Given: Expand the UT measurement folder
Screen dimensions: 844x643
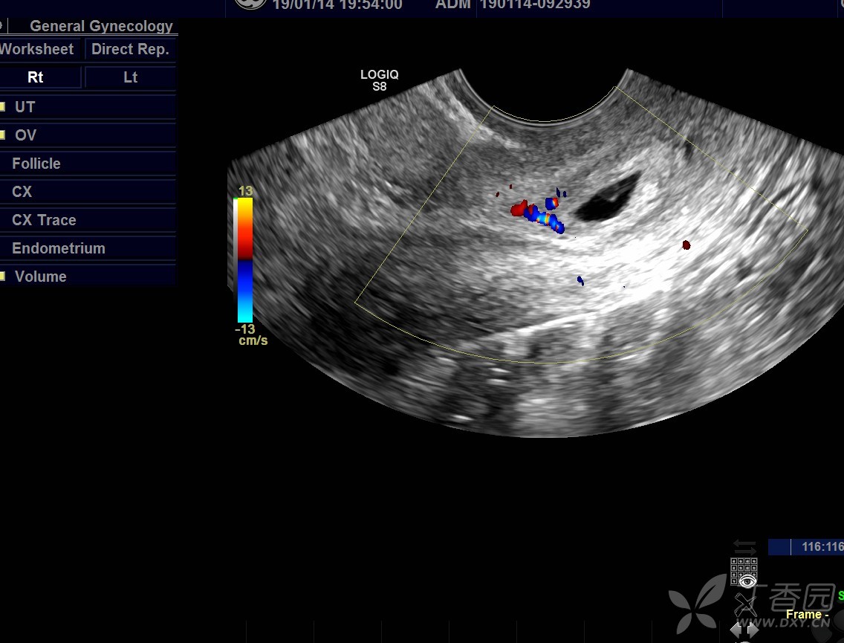Looking at the screenshot, I should click(x=25, y=107).
